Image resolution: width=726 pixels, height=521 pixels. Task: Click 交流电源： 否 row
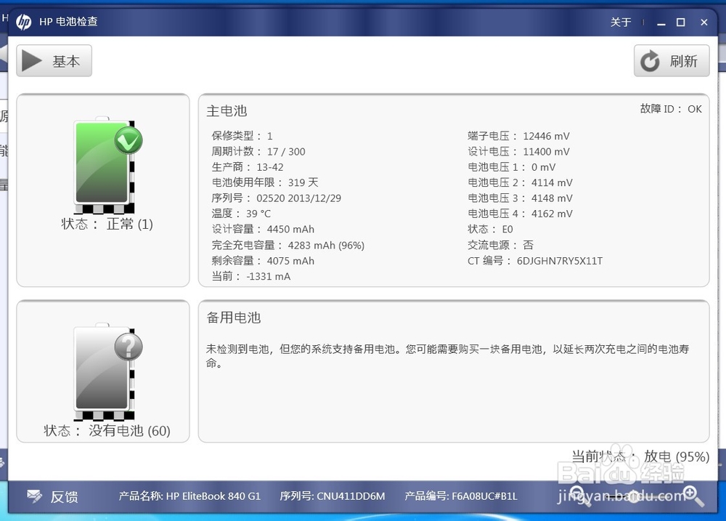pyautogui.click(x=500, y=245)
